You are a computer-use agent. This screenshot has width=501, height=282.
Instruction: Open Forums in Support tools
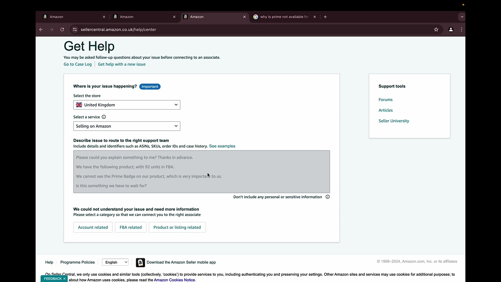(386, 99)
